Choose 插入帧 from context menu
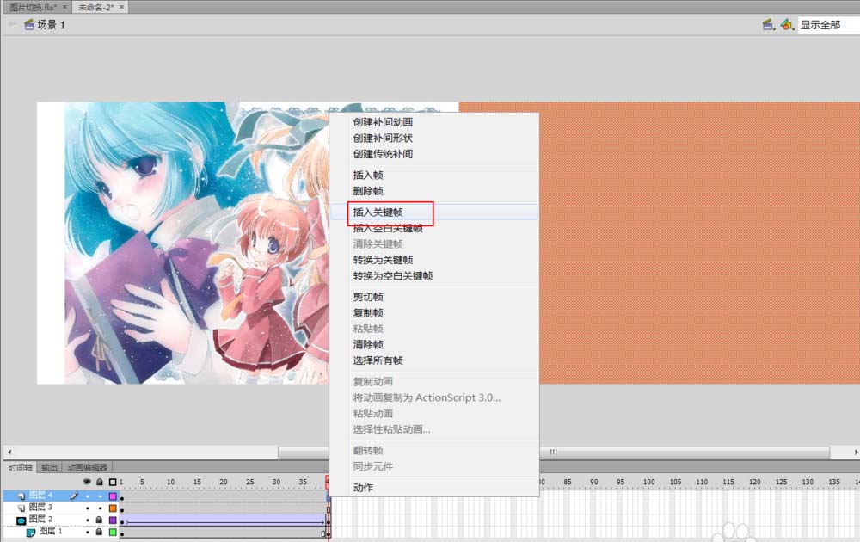 pyautogui.click(x=368, y=175)
